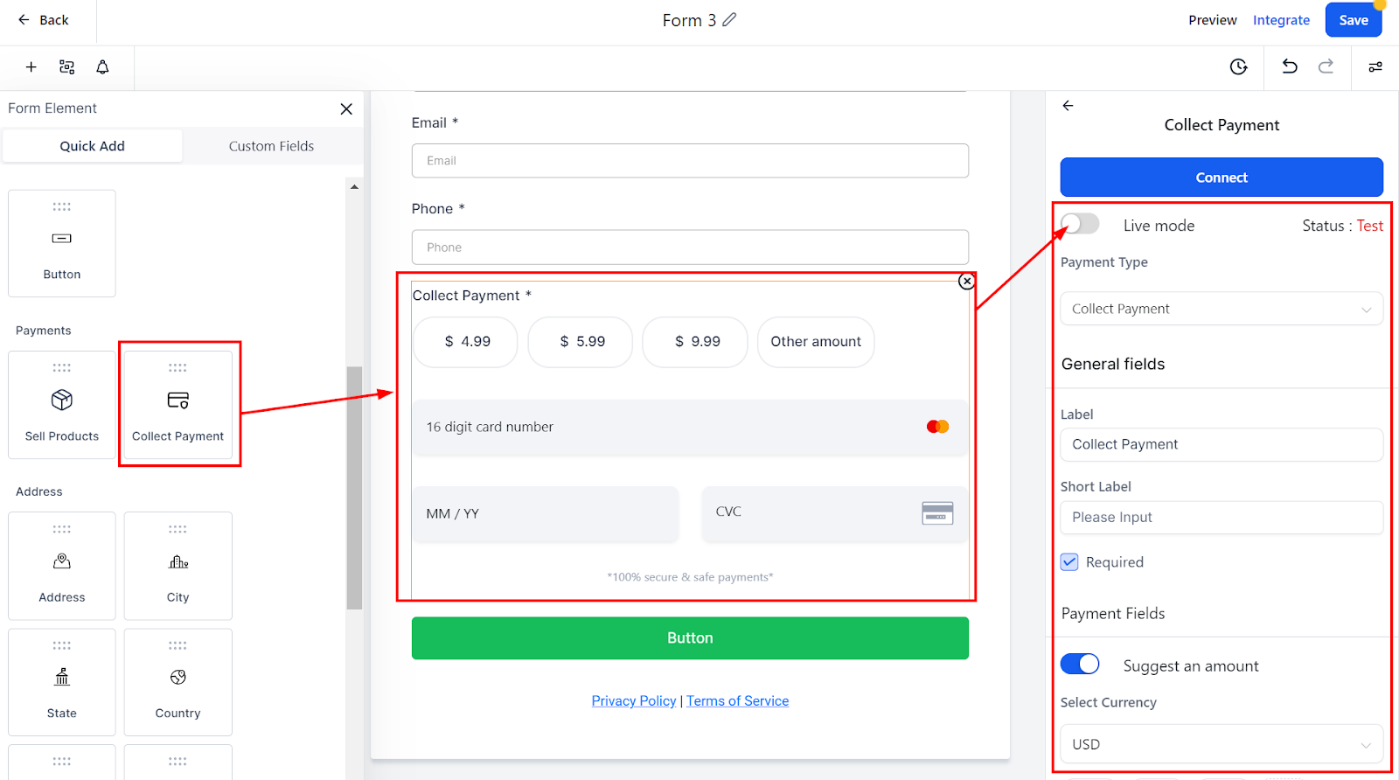
Task: Select the State element
Action: 62,682
